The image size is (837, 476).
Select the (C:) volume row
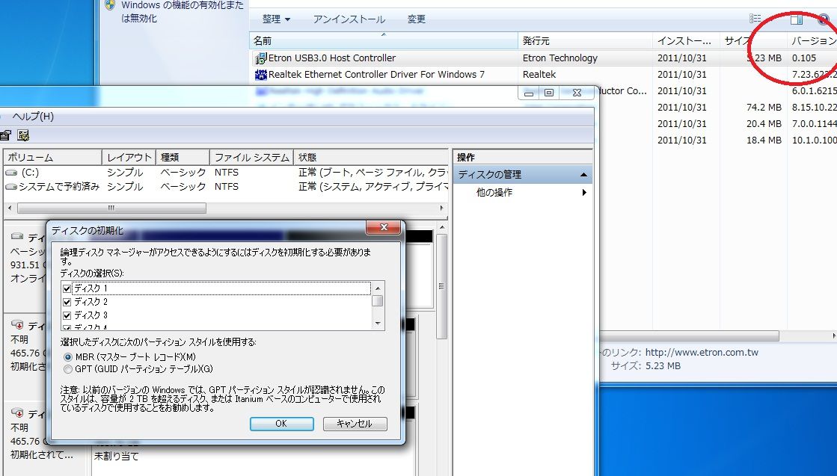coord(226,173)
